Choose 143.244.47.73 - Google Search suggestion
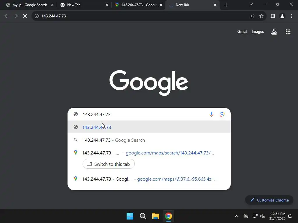This screenshot has height=223, width=298. [149, 140]
